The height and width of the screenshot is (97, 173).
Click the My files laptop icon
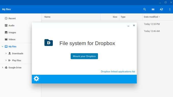pos(6,46)
